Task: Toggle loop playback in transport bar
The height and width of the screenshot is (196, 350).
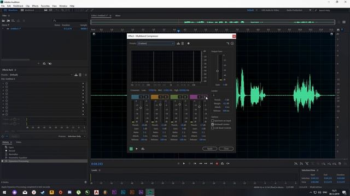Action: click(x=223, y=163)
